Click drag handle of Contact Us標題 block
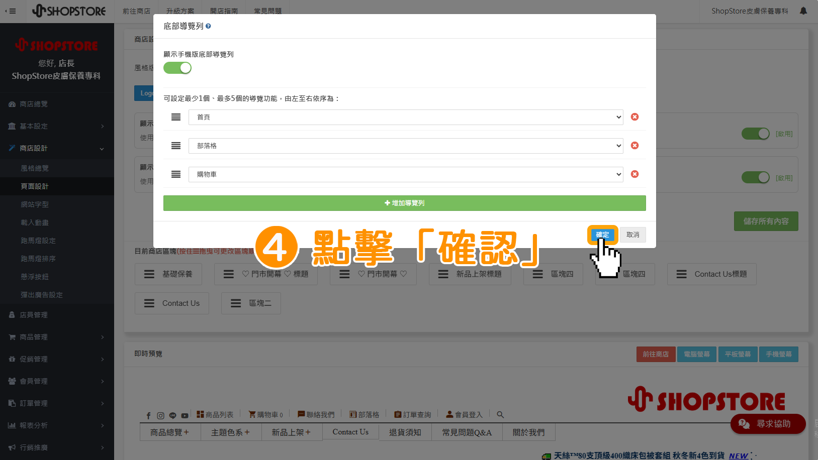 (681, 274)
